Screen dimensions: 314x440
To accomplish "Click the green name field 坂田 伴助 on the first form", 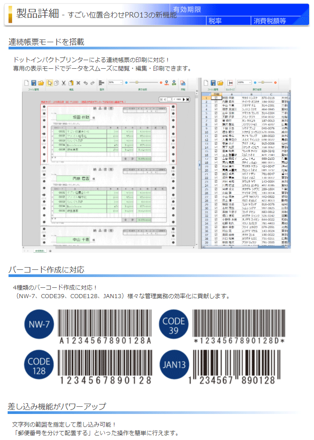I will pos(73,118).
